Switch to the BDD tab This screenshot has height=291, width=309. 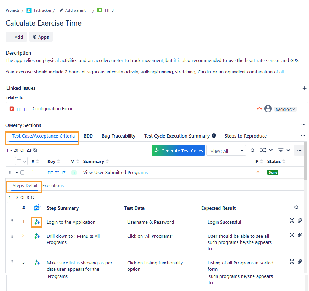[88, 136]
